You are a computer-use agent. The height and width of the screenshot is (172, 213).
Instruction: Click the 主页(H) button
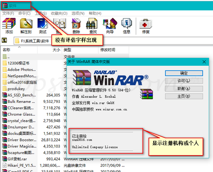point(184,96)
